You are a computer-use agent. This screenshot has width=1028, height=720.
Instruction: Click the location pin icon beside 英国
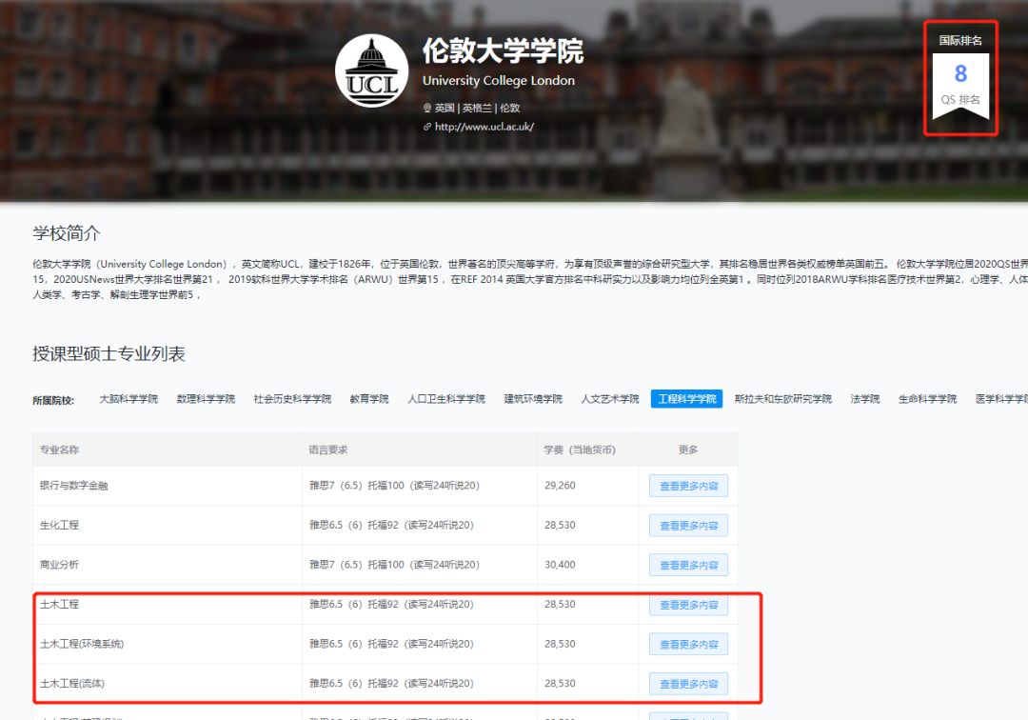(x=426, y=109)
